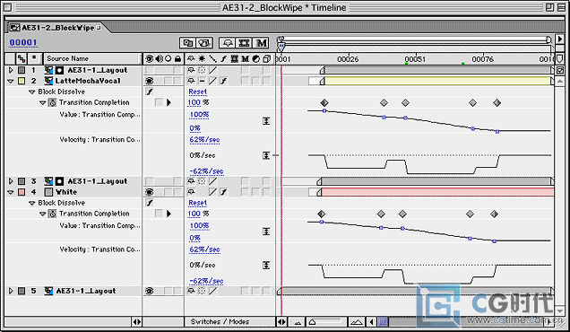Toggle video eye for LatteMochaVocal layer
Viewport: 570px width, 332px height.
(x=149, y=81)
